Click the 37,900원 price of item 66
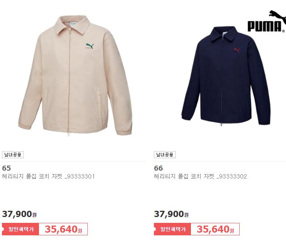 [x=171, y=214]
